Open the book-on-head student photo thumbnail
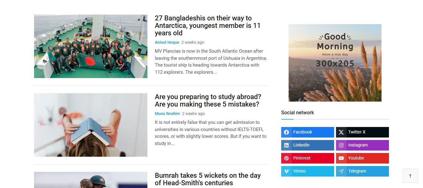 [91, 125]
